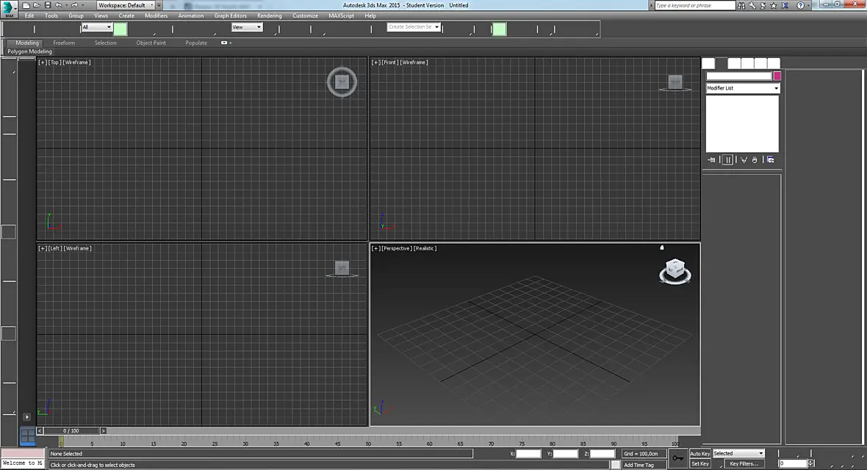Screen dimensions: 867x470
Task: Open the Redo history dropdown arrow
Action: click(x=83, y=5)
